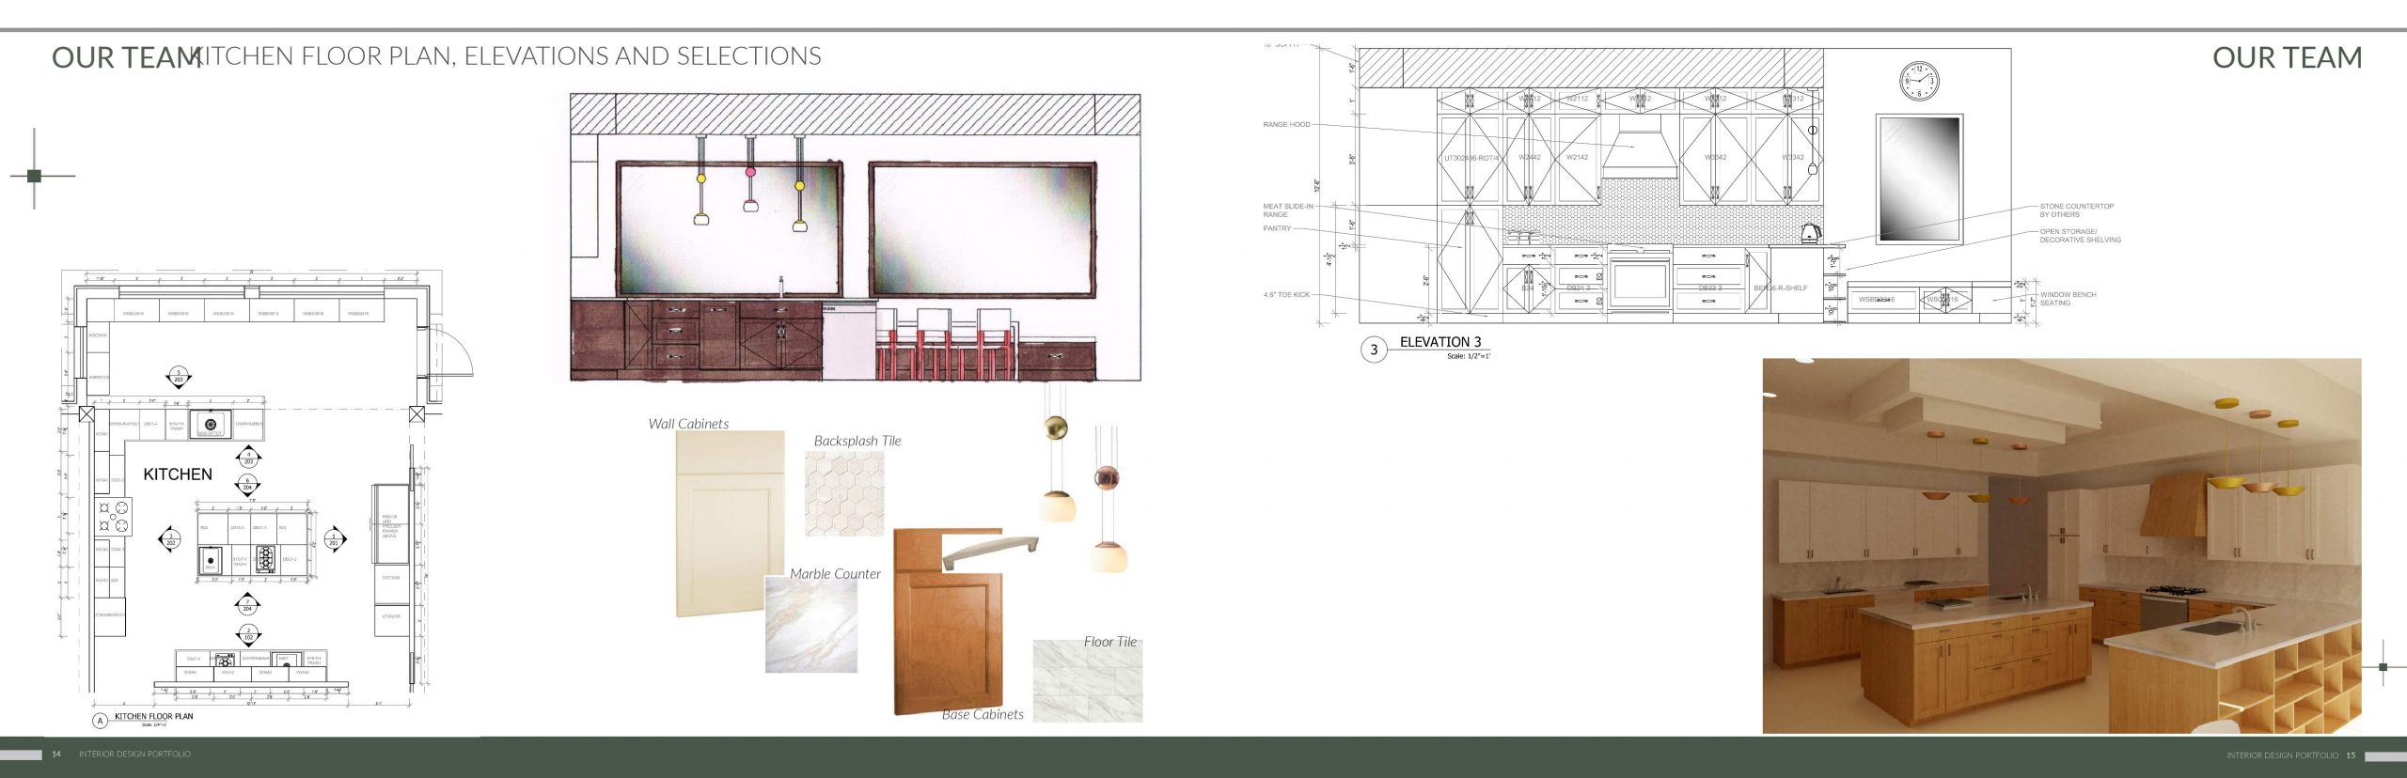2407x778 pixels.
Task: Click the circled A marker by Kitchen Floor Plan
Action: click(101, 721)
